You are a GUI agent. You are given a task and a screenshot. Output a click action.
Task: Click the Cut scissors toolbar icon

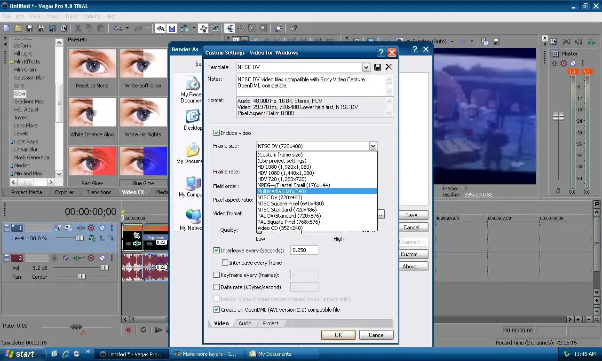pos(78,28)
